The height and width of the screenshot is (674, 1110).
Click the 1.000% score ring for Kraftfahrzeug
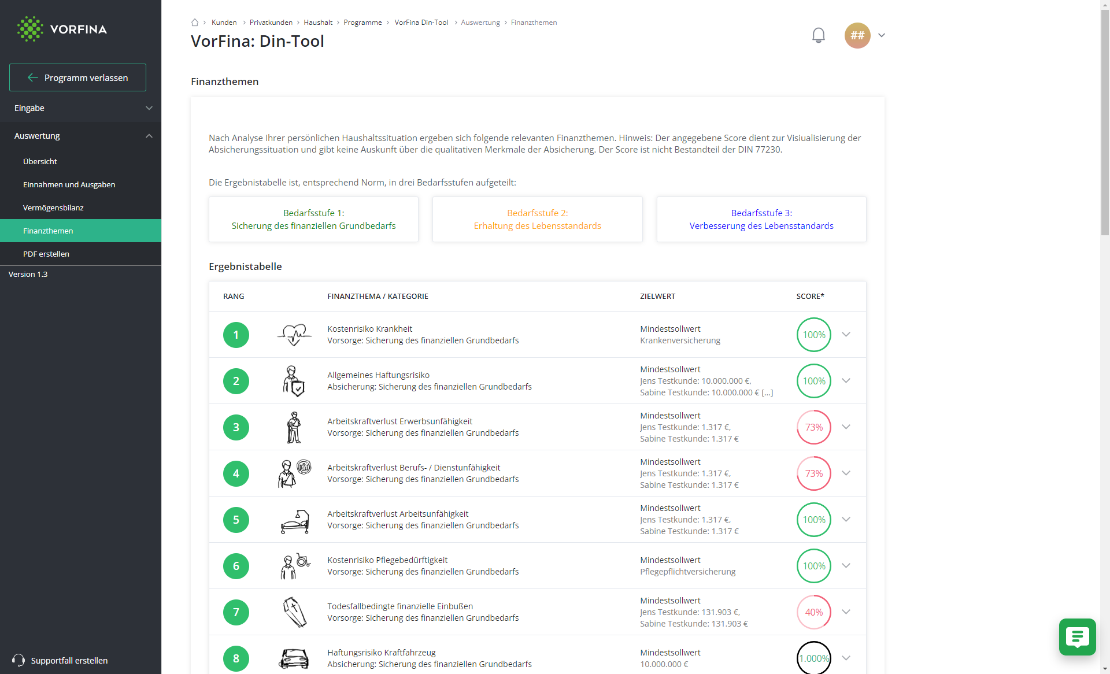[x=814, y=658]
